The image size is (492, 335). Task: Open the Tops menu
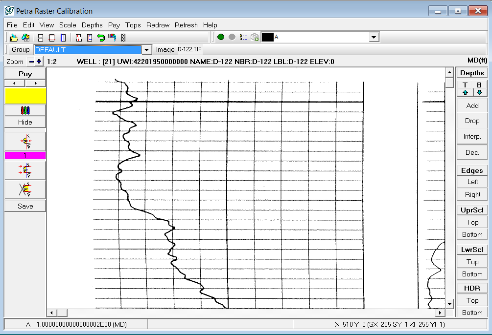pos(132,25)
